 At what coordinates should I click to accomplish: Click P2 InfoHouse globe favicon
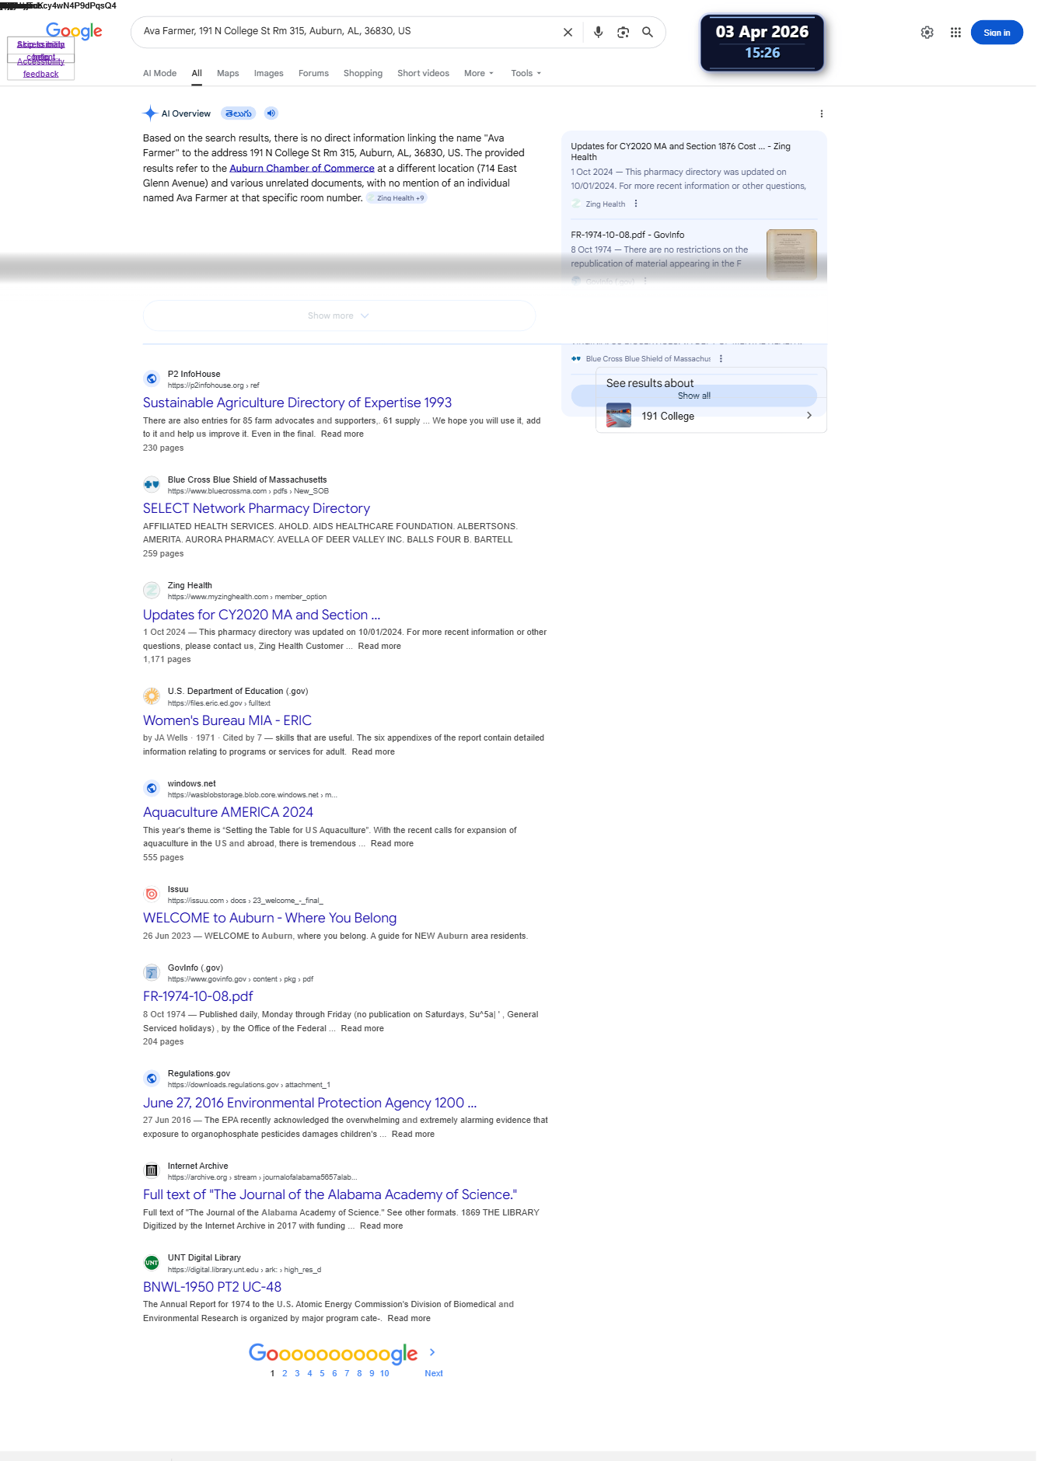pos(152,378)
